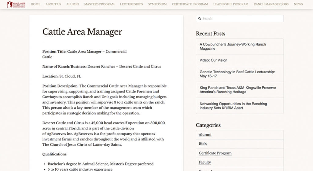Open the Lectureships menu item
The height and width of the screenshot is (171, 313).
click(x=131, y=4)
